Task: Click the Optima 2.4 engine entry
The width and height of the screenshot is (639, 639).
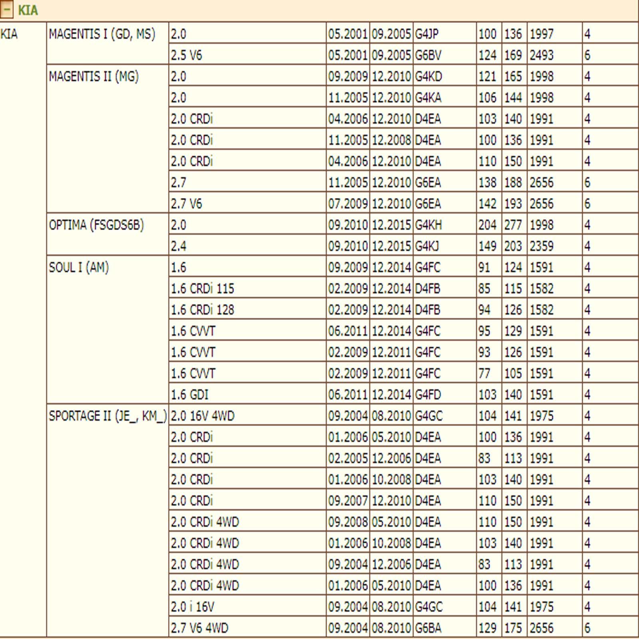Action: pyautogui.click(x=179, y=246)
